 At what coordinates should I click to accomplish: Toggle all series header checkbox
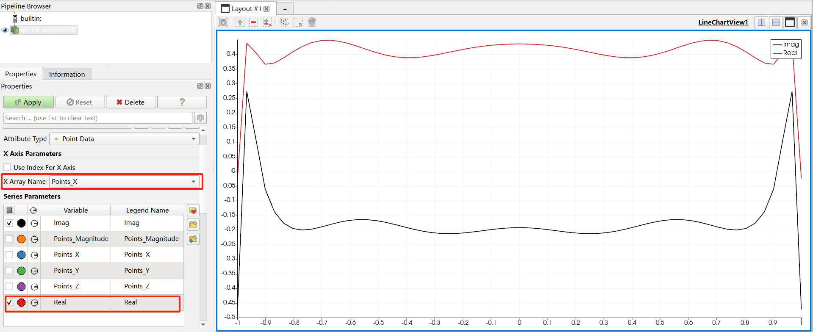pos(9,210)
